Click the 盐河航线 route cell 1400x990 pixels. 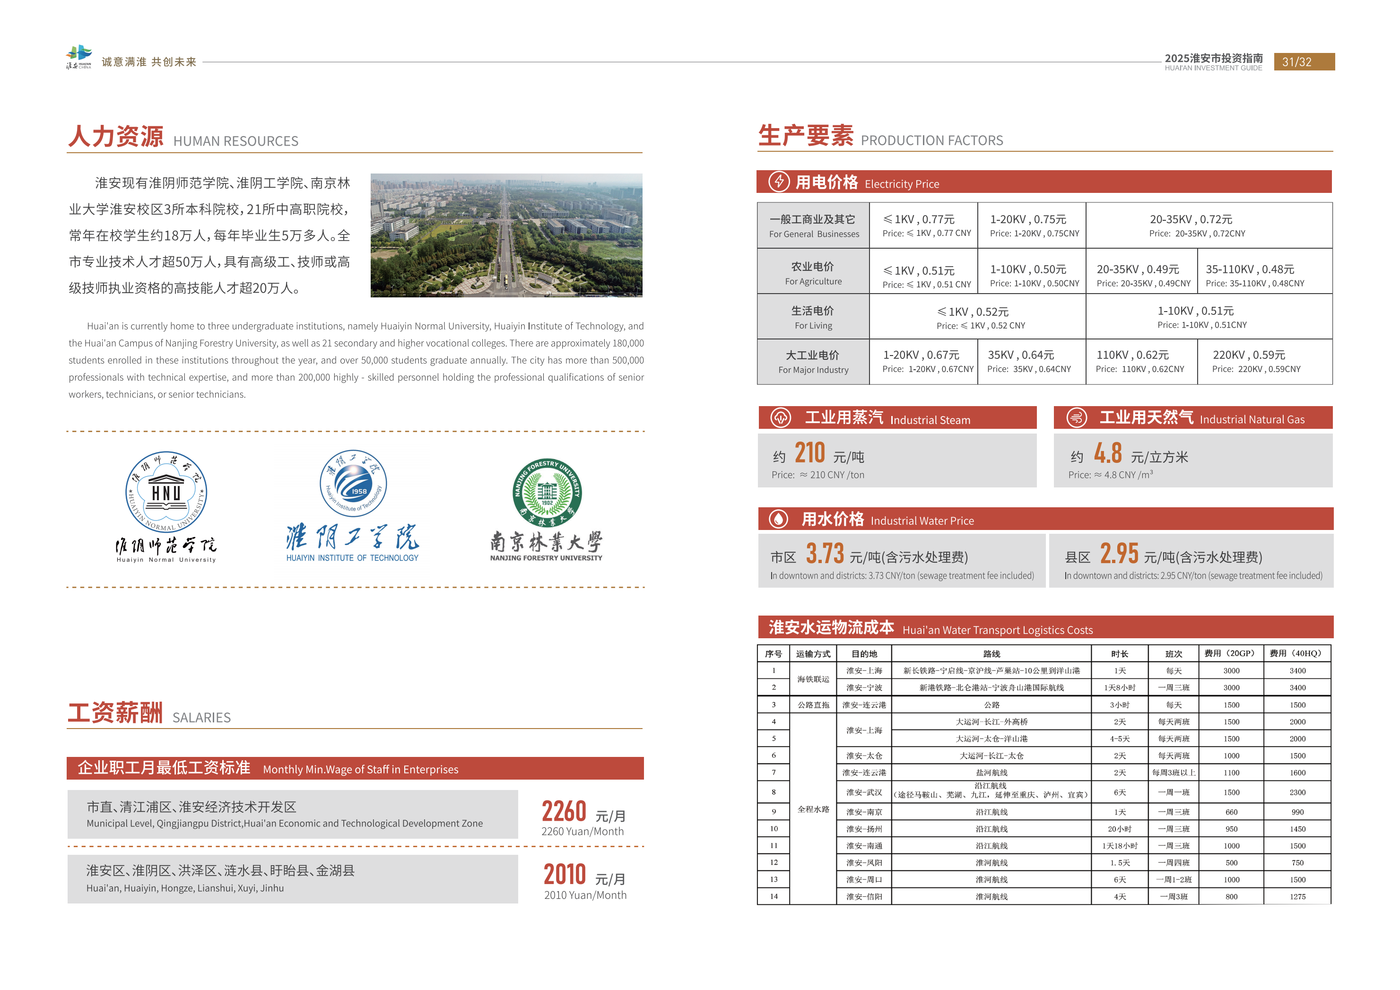pyautogui.click(x=991, y=773)
